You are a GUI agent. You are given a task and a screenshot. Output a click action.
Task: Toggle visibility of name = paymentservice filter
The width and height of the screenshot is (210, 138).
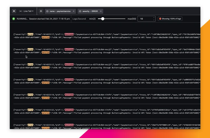pos(47,11)
